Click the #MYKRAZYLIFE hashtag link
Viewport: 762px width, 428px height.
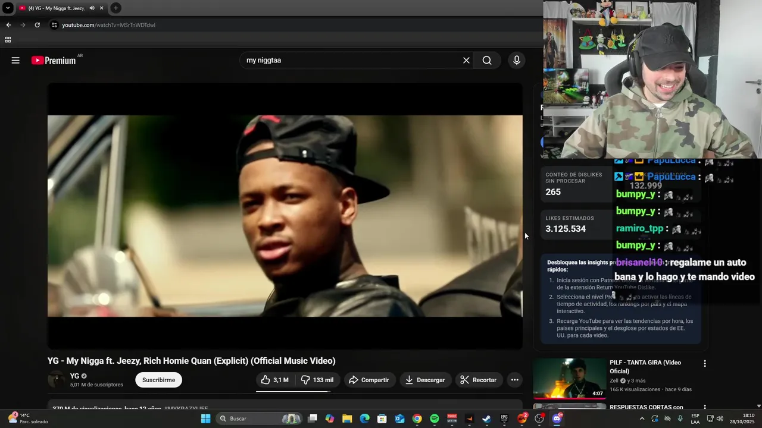186,409
